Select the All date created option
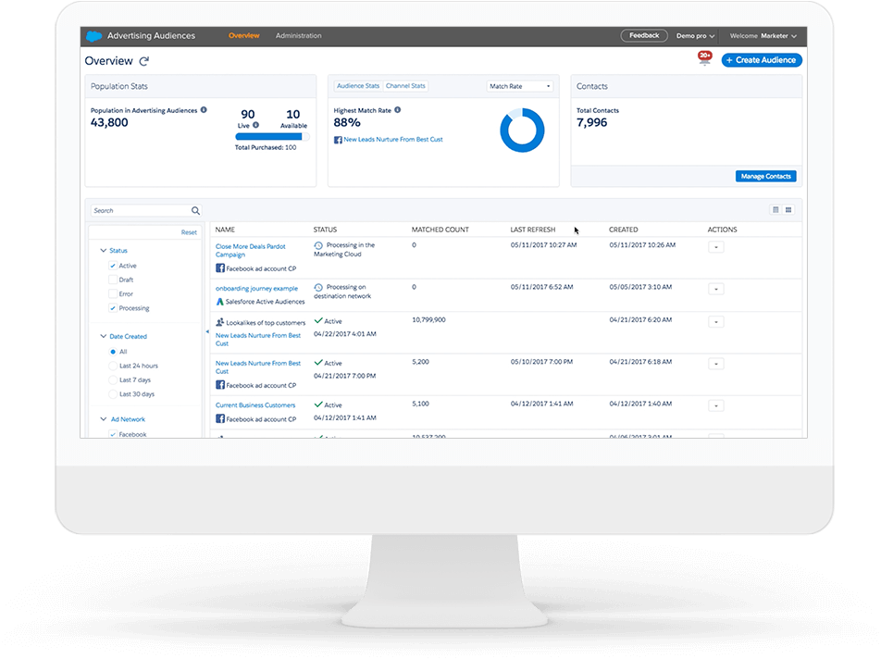The image size is (881, 659). click(113, 352)
